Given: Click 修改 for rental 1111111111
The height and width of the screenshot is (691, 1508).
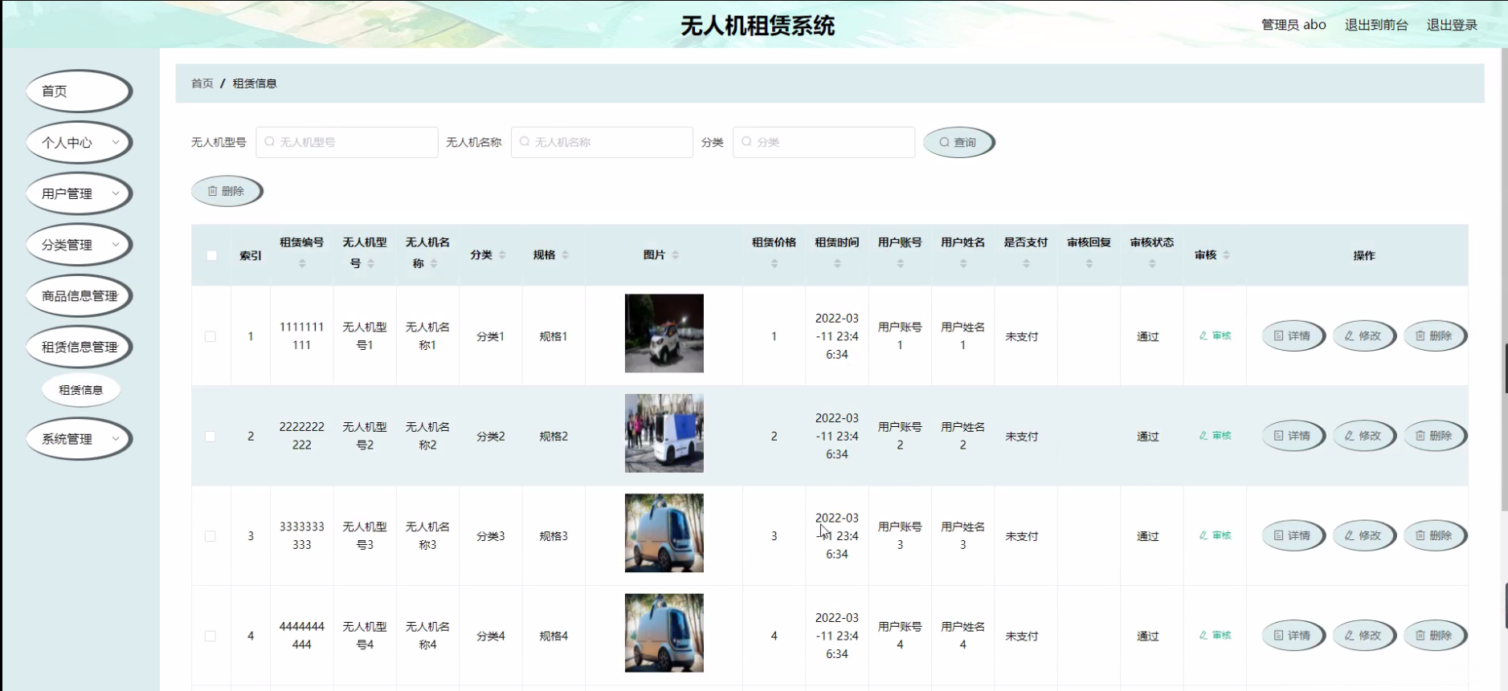Looking at the screenshot, I should (x=1363, y=336).
